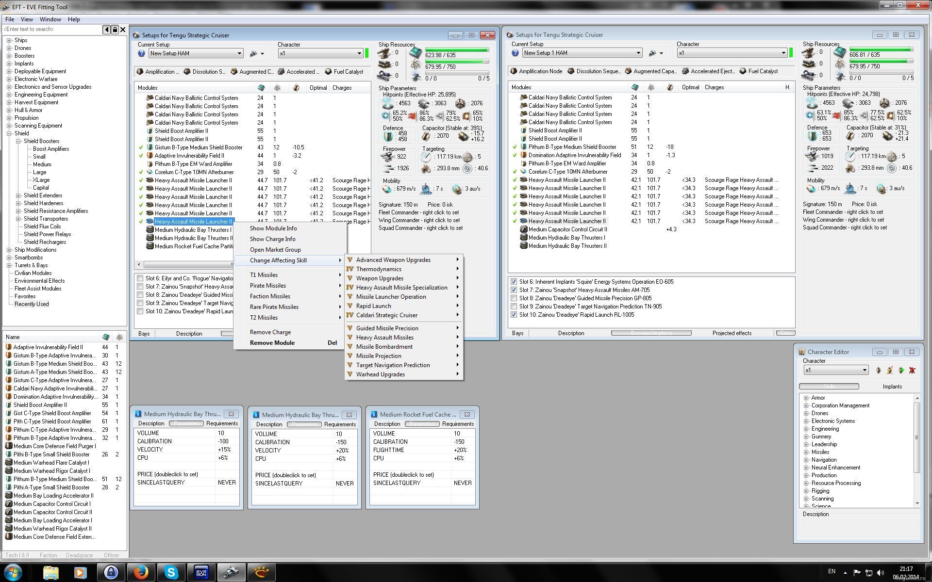Uncheck Slot 10 'Deadeye' Rapid Launch RL-1005
The height and width of the screenshot is (582, 932).
pyautogui.click(x=514, y=315)
